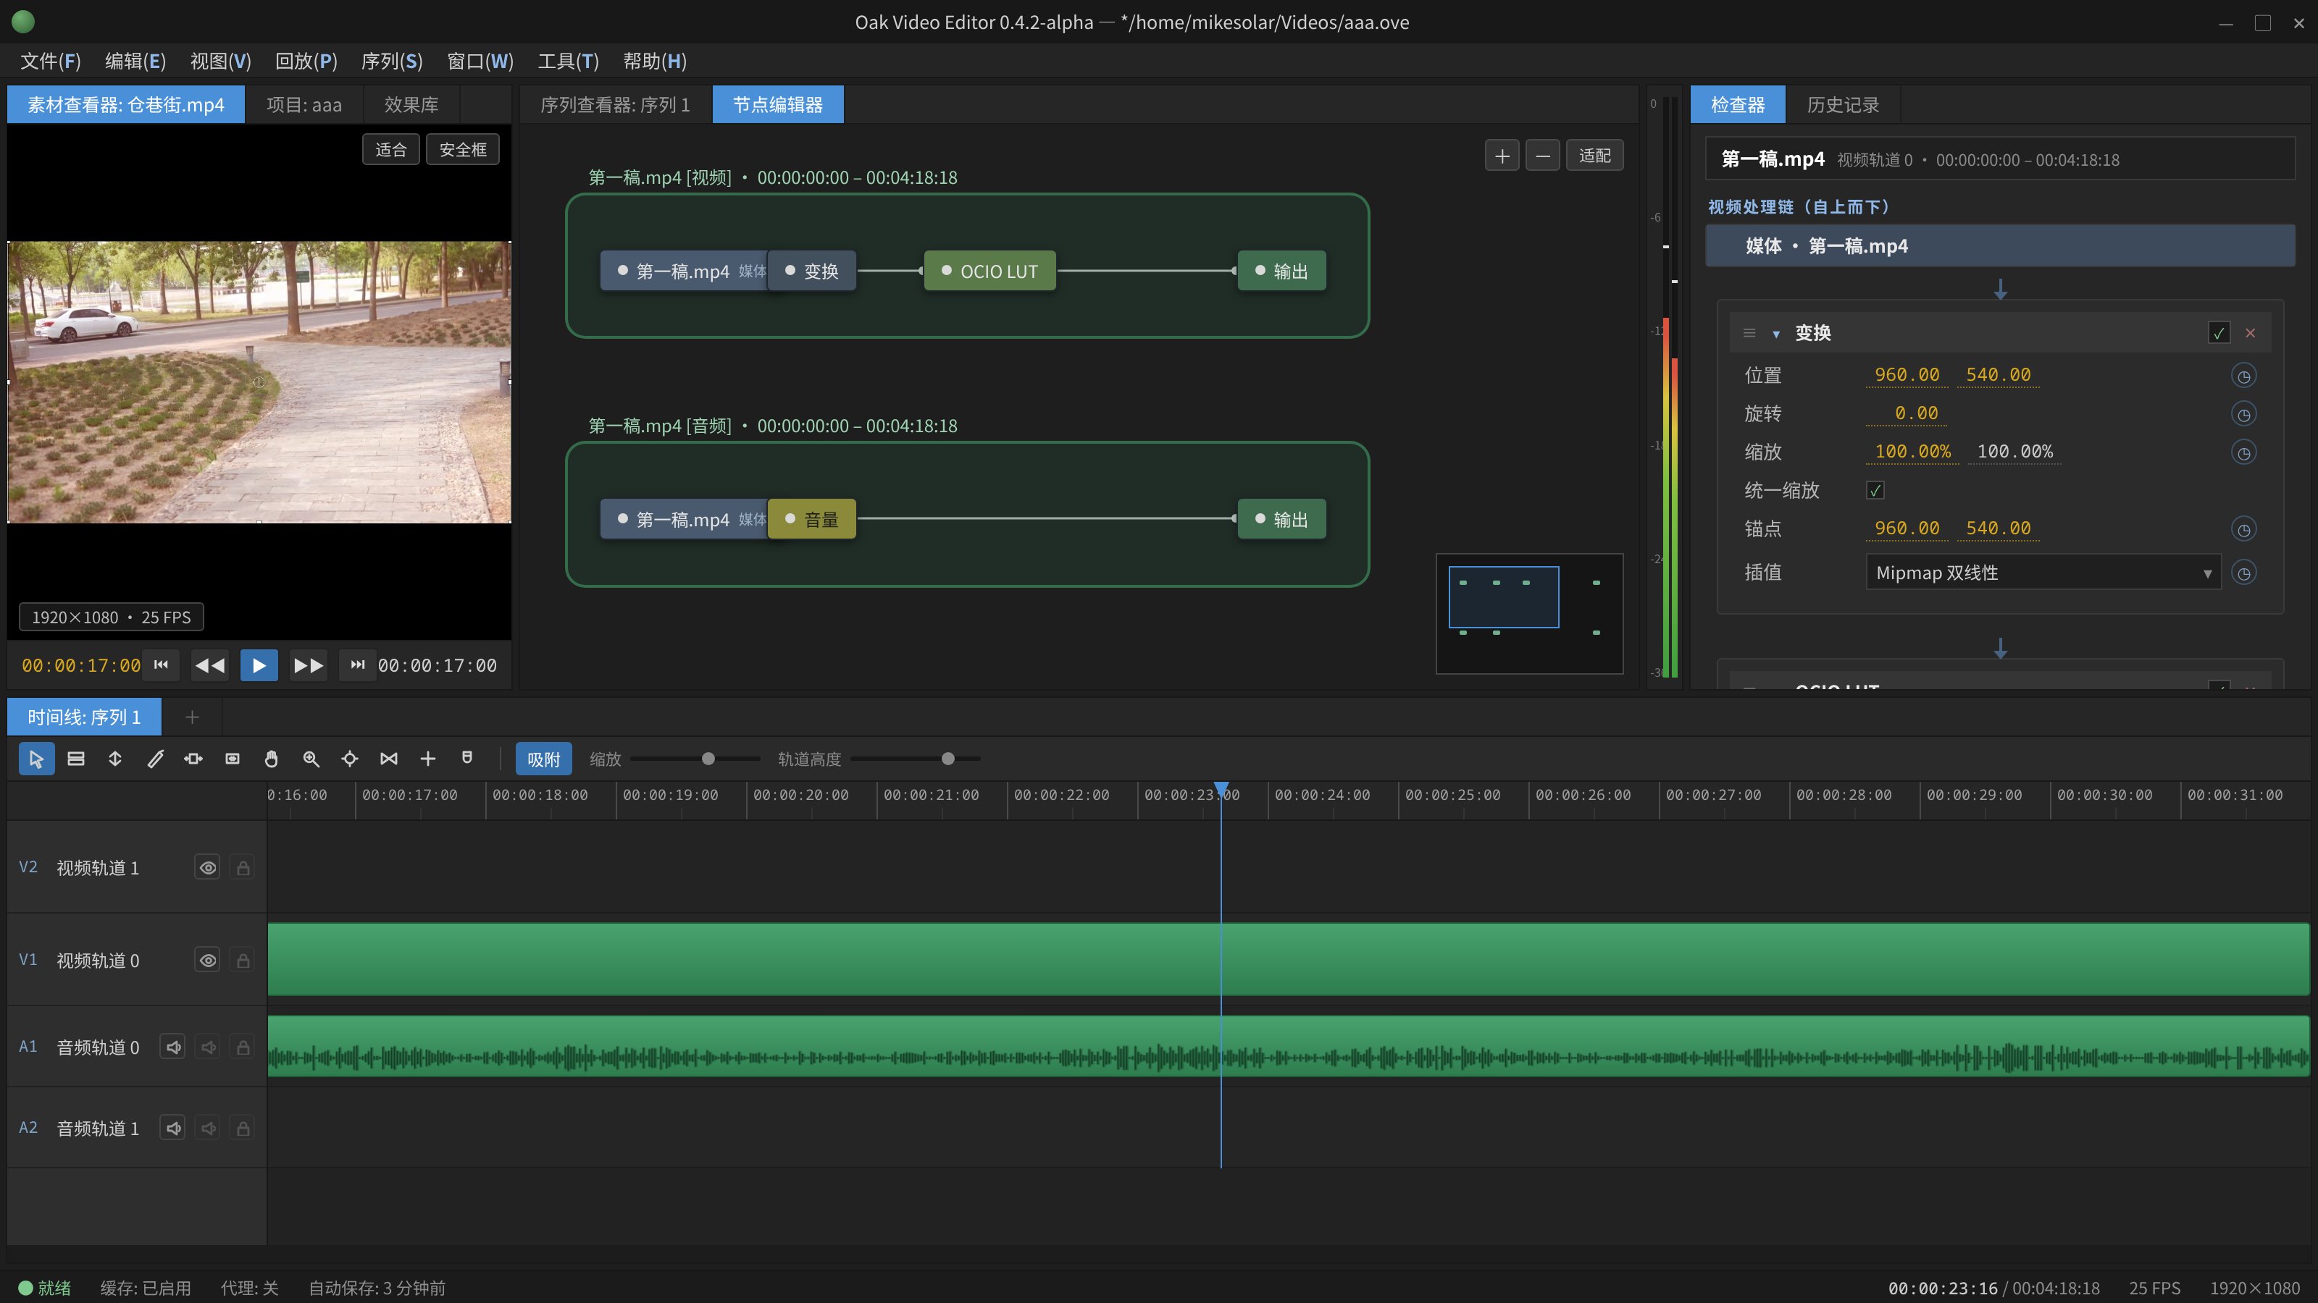
Task: Lock the 视频轨道 0 track
Action: pos(243,961)
